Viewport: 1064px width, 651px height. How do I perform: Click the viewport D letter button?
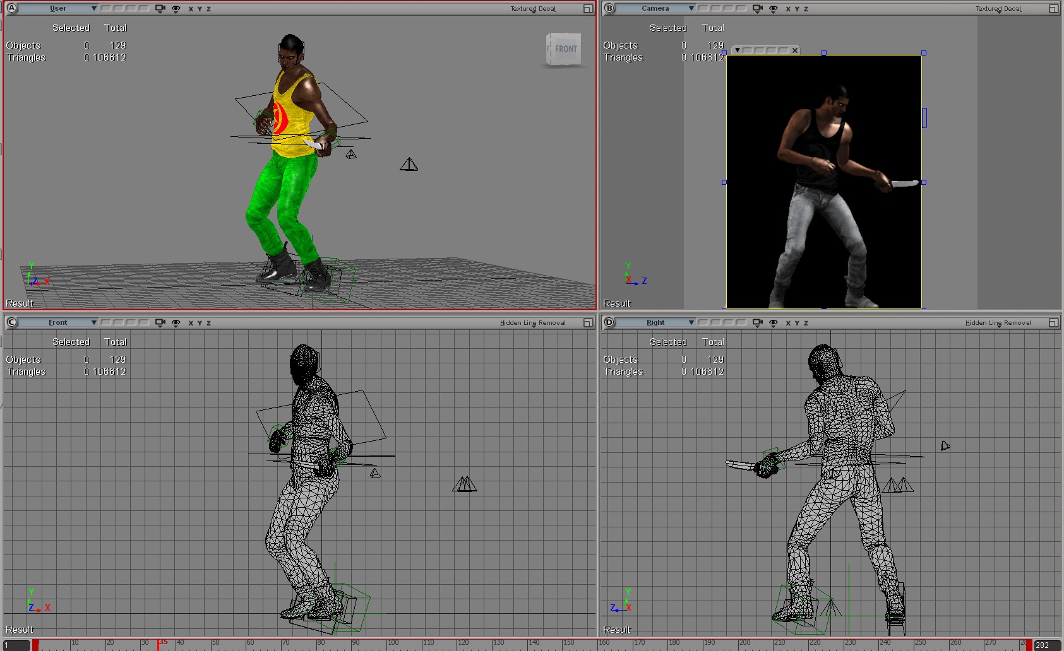point(609,322)
